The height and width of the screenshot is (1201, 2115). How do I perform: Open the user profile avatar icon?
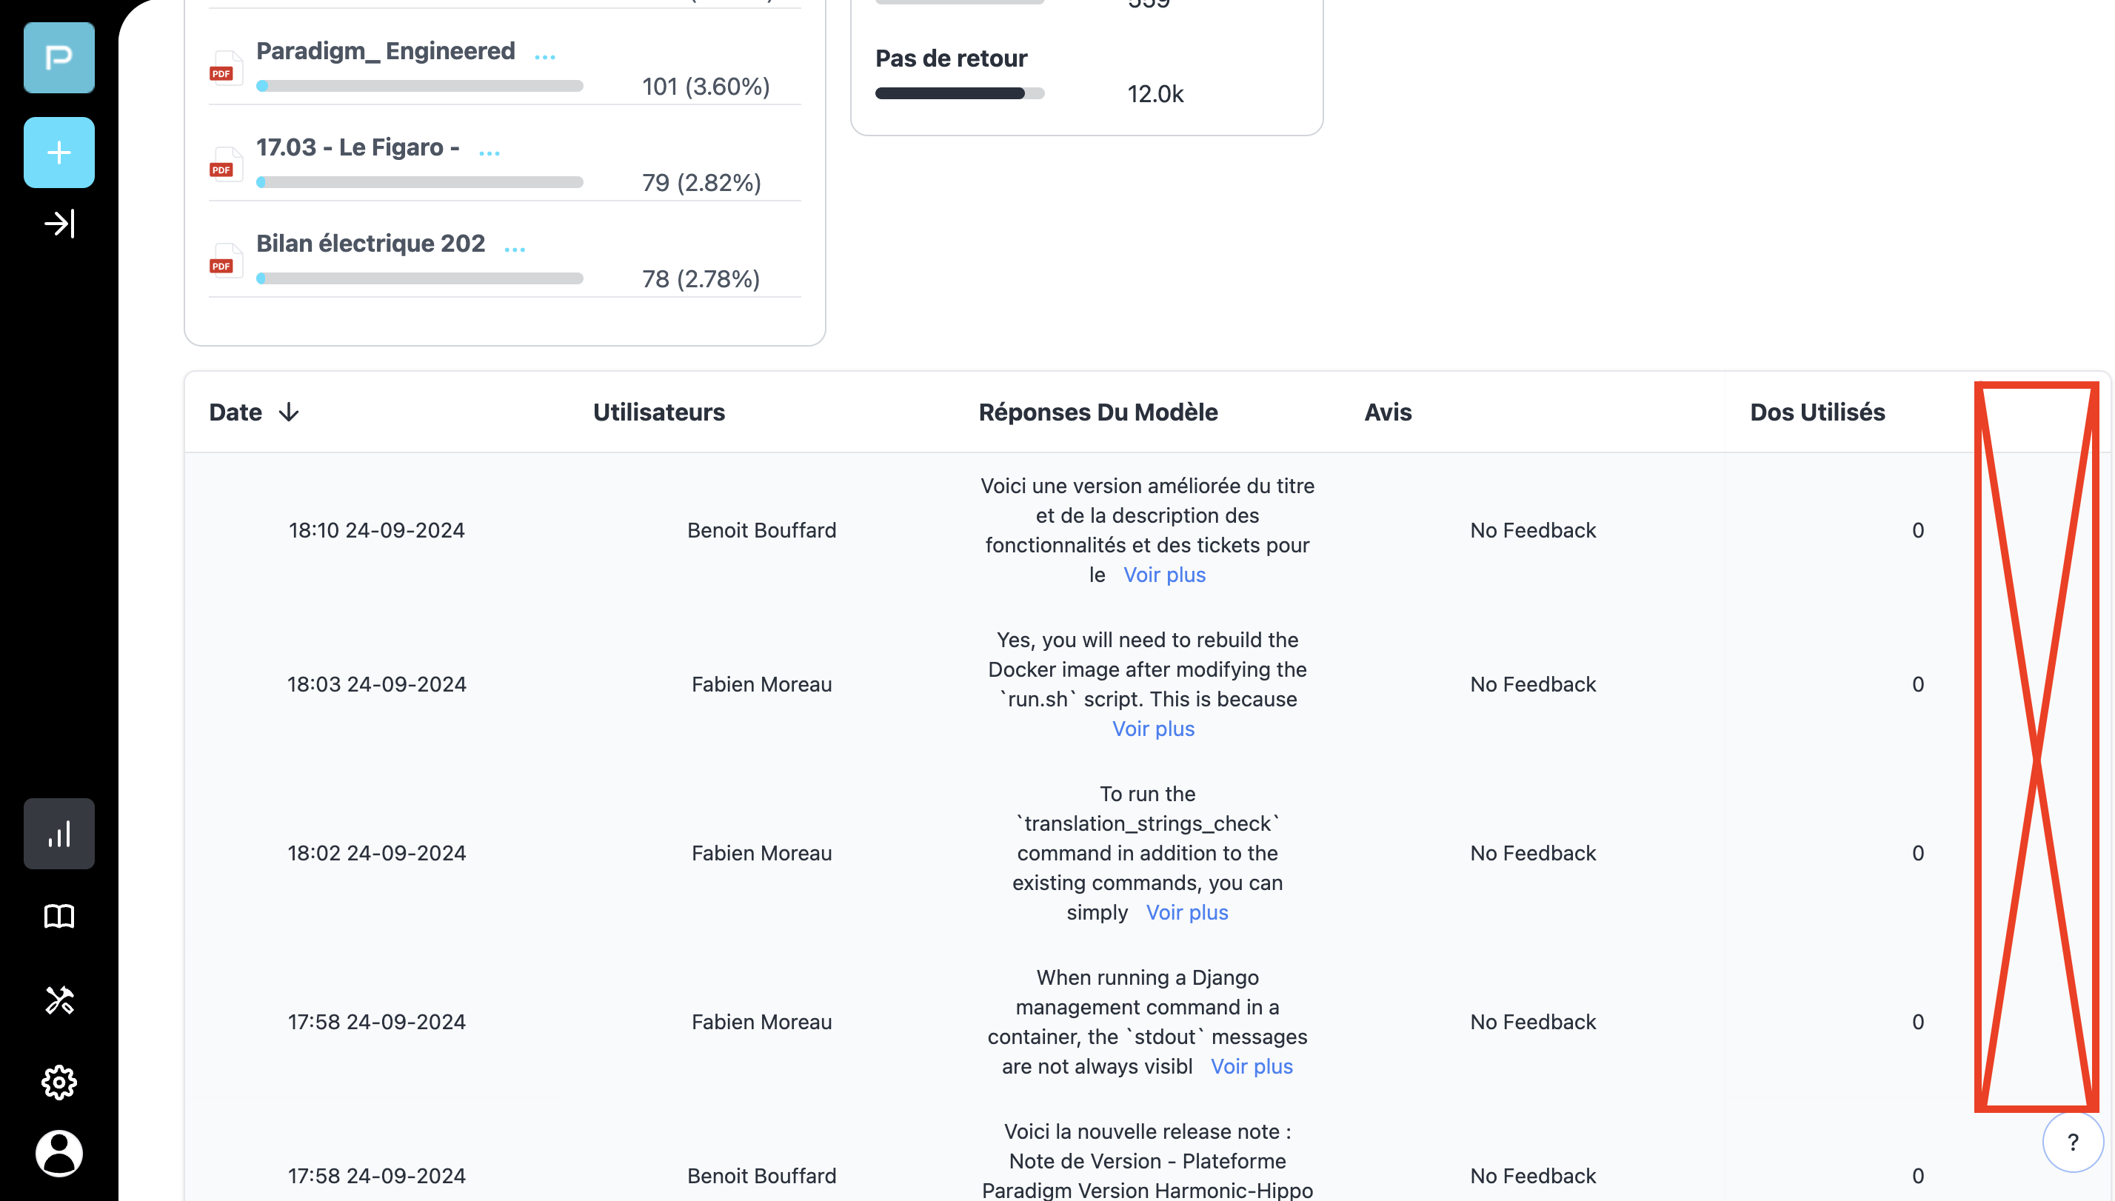pyautogui.click(x=59, y=1153)
